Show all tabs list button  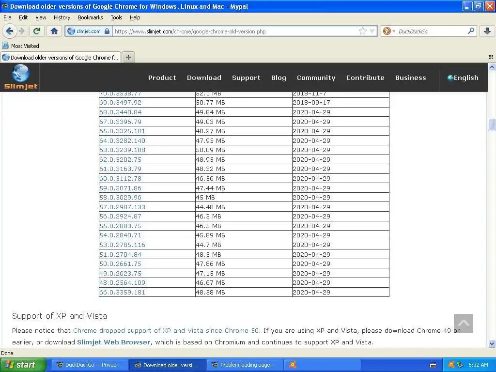[491, 57]
